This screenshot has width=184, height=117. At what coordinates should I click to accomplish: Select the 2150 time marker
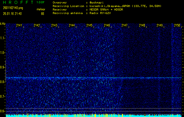point(177,25)
